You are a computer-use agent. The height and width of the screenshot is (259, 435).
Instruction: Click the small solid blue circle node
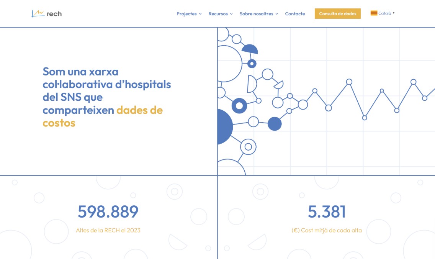[x=275, y=124]
